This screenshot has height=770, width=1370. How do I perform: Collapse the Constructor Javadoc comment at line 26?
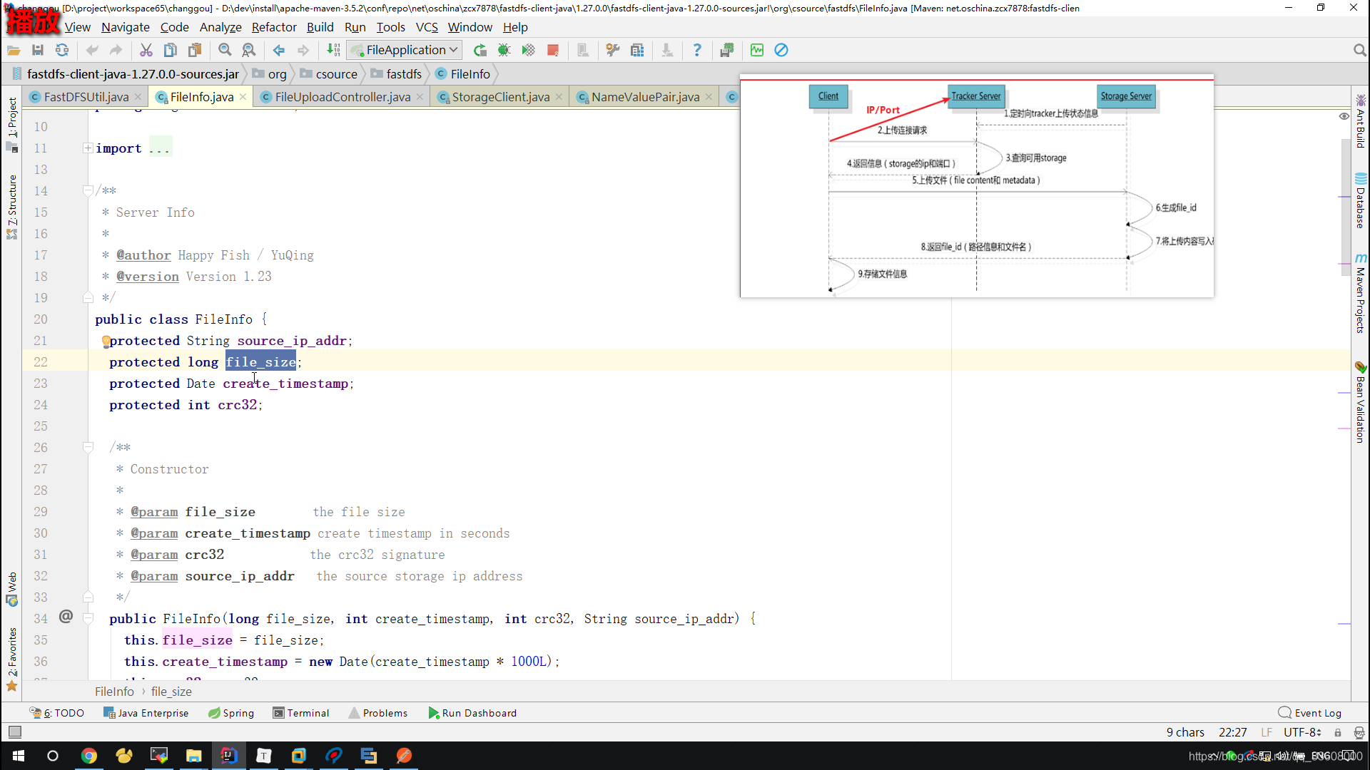88,447
